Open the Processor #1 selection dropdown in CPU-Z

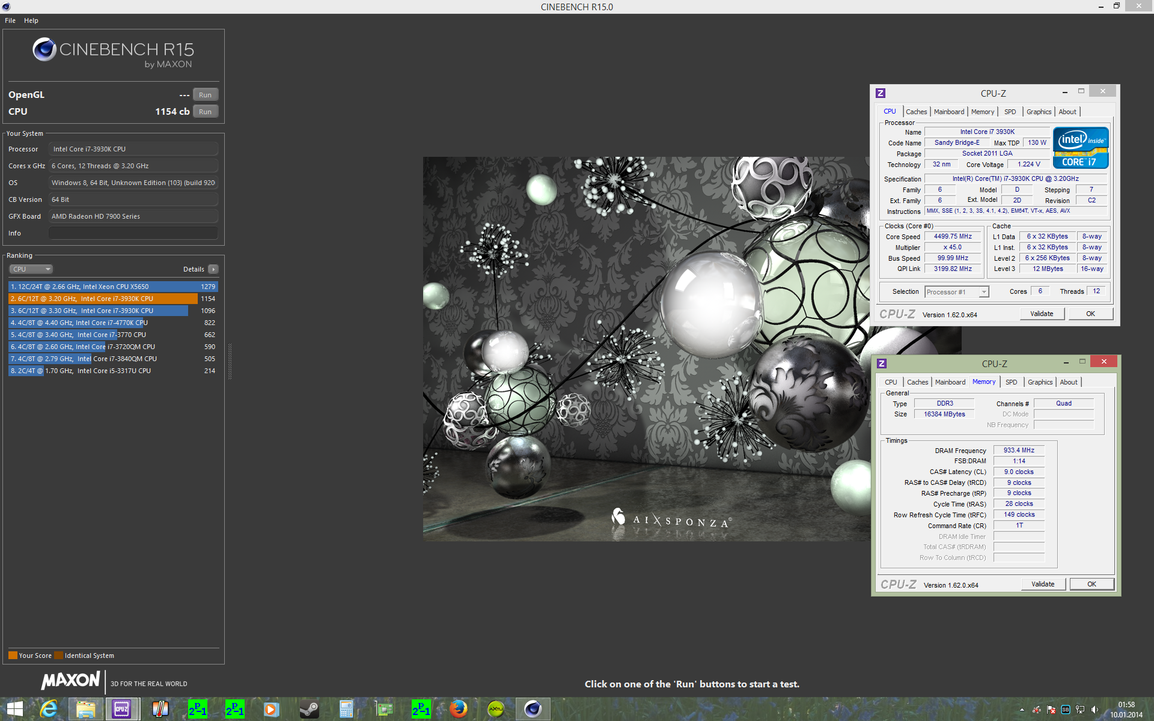pyautogui.click(x=957, y=292)
